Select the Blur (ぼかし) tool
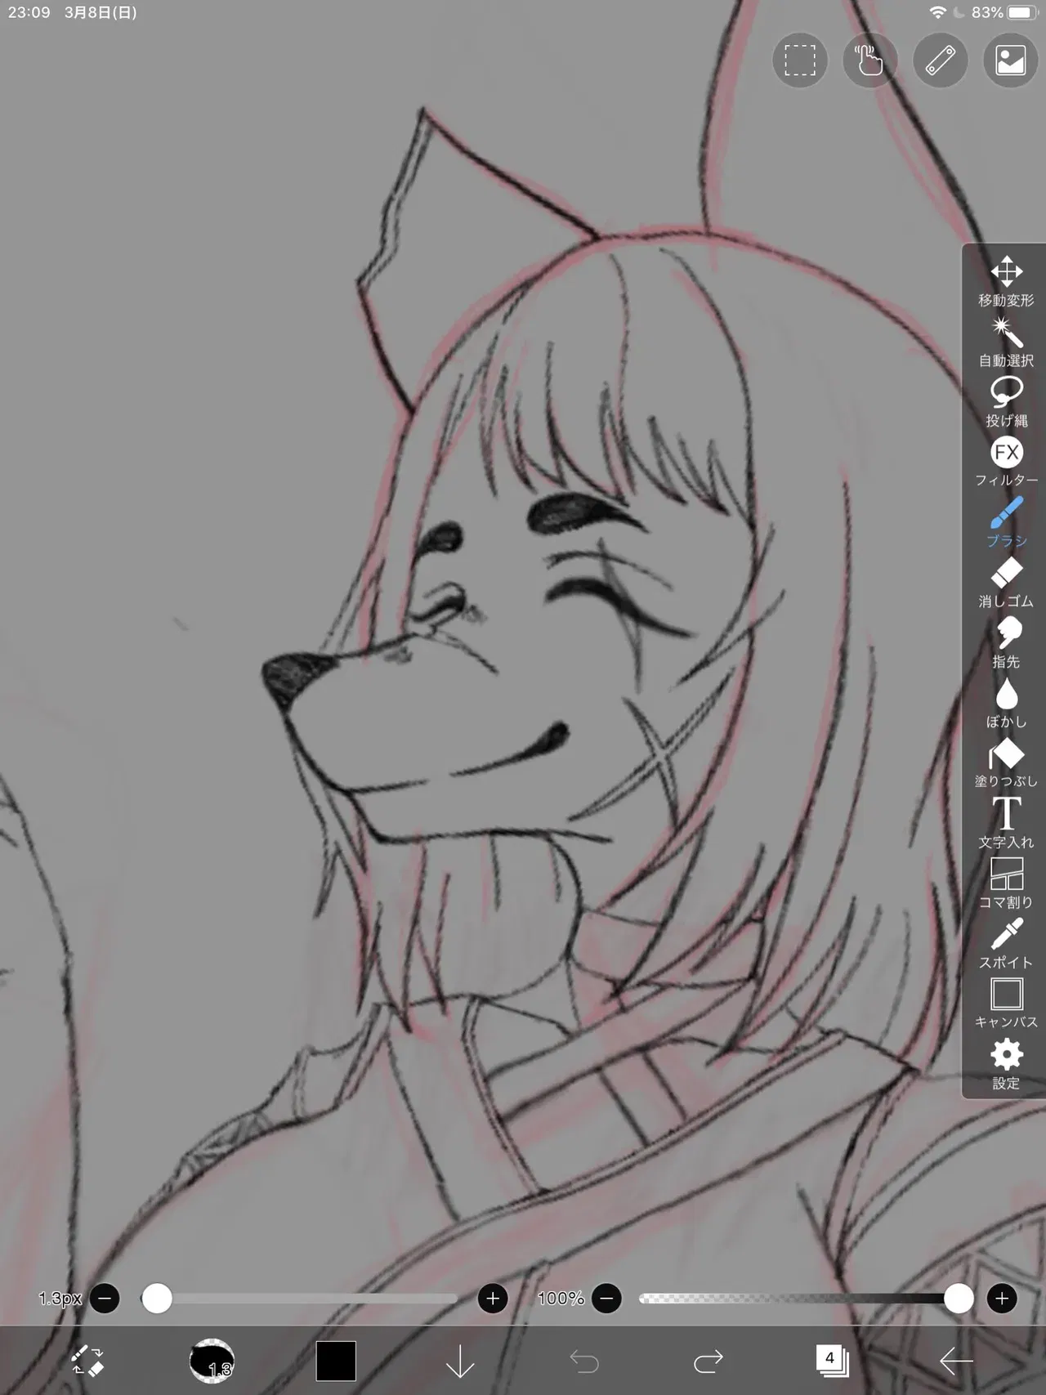 [1006, 703]
